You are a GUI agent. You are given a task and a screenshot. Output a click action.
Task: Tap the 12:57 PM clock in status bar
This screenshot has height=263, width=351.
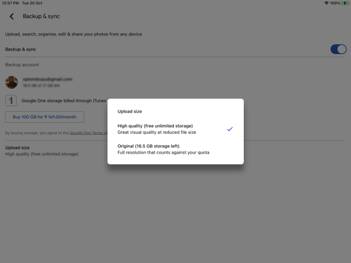[x=11, y=3]
